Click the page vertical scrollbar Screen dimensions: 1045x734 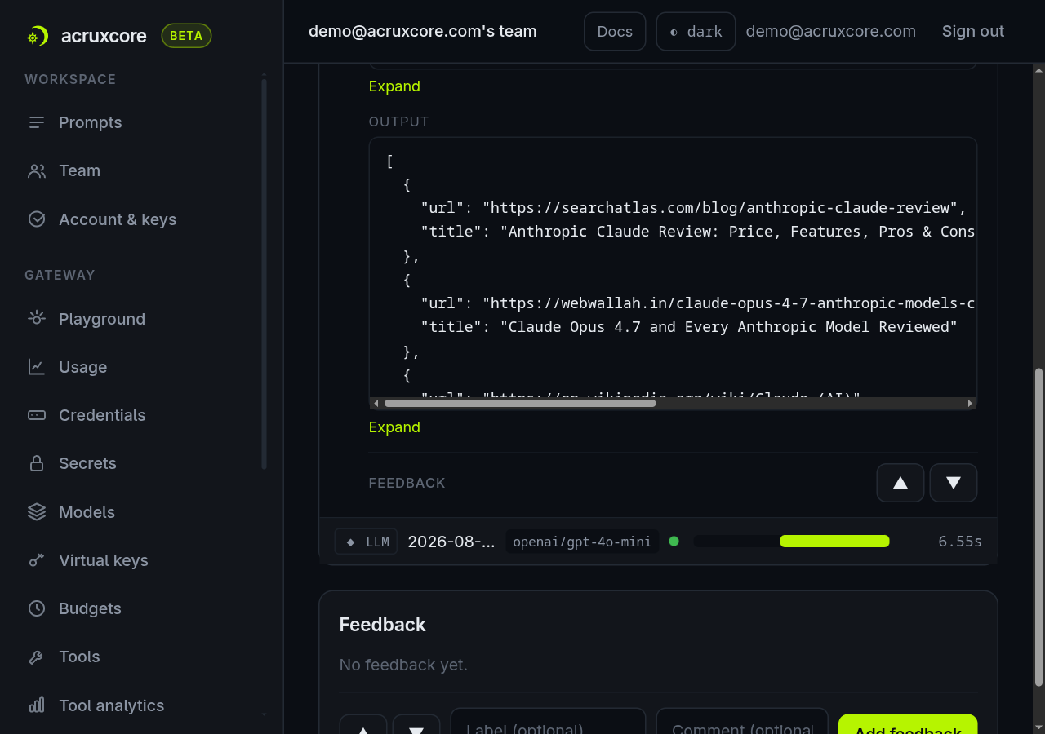click(1038, 527)
